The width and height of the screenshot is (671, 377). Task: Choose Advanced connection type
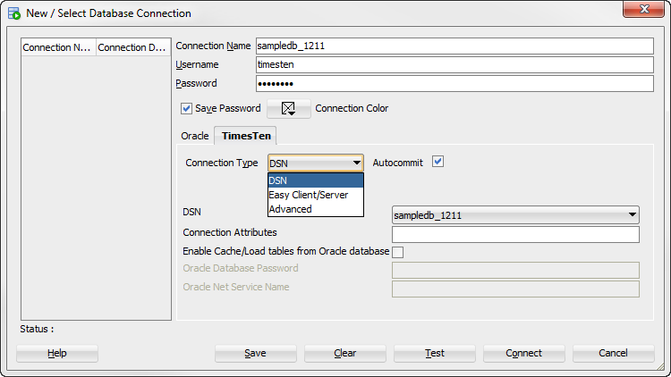pos(316,209)
